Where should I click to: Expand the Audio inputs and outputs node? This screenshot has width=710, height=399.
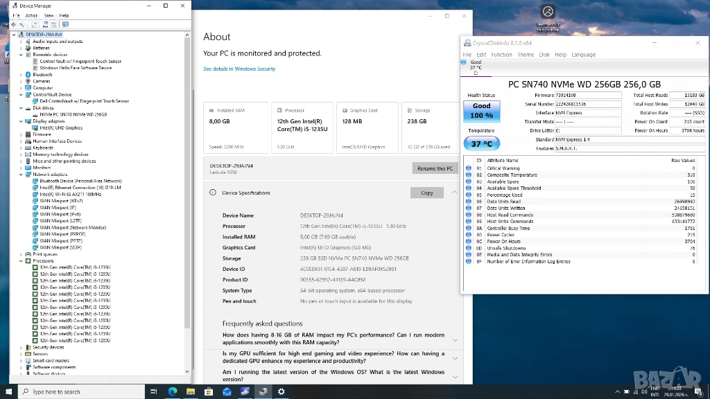[21, 42]
